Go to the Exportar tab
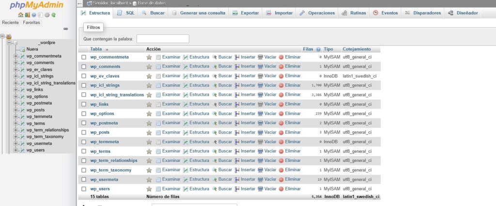The image size is (496, 206). [x=246, y=13]
